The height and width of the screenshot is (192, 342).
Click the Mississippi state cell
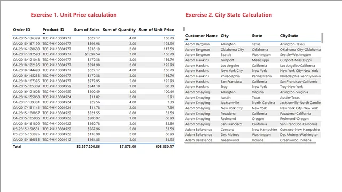(260, 60)
